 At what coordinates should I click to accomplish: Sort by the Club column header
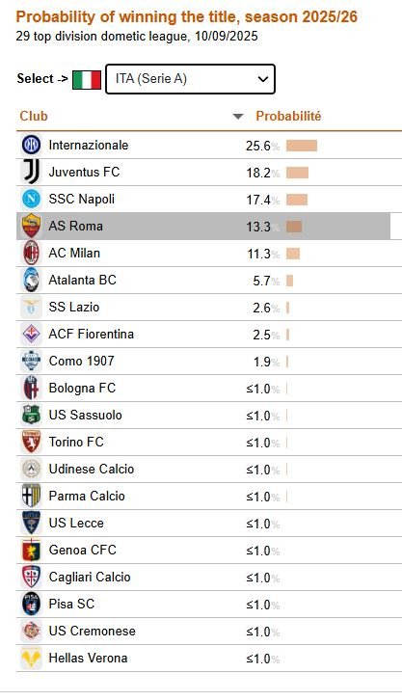pos(34,116)
